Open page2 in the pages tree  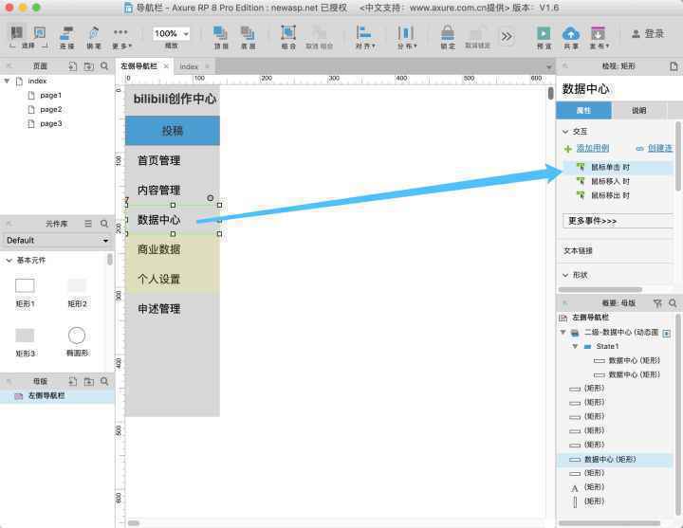coord(50,110)
